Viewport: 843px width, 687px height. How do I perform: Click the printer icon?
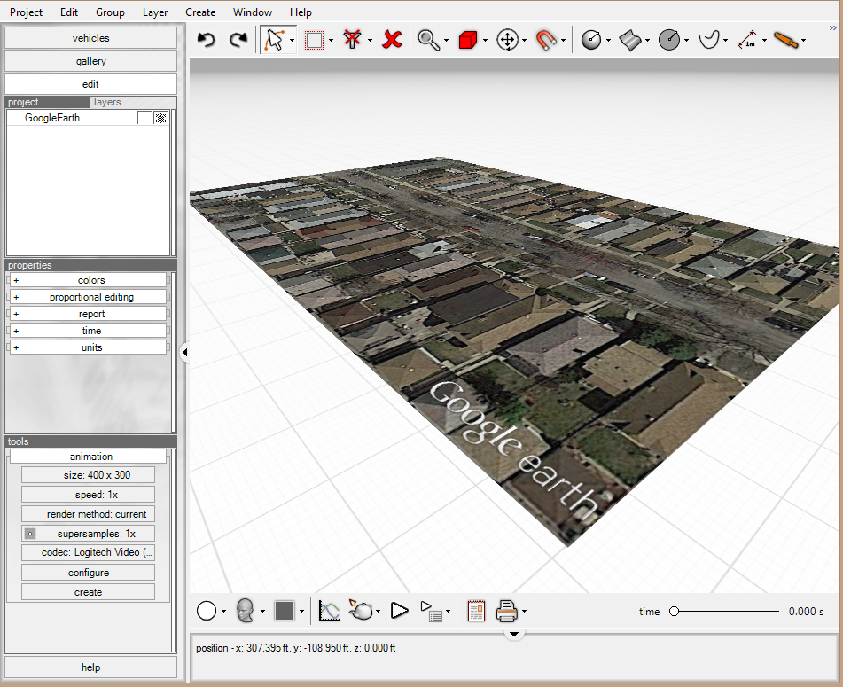pos(506,611)
